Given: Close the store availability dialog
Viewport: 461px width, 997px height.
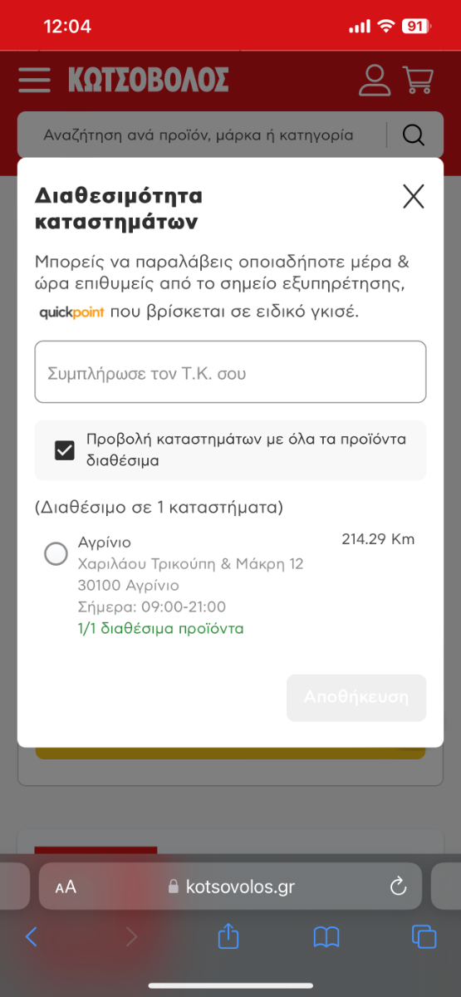Looking at the screenshot, I should tap(413, 197).
